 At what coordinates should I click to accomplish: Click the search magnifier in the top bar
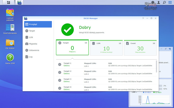click(x=164, y=2)
